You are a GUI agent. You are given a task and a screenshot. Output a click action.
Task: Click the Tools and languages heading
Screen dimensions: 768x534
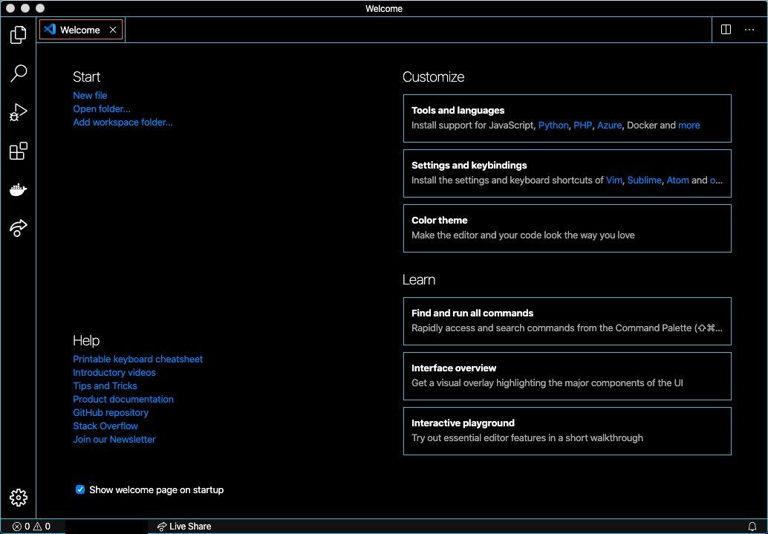tap(458, 110)
